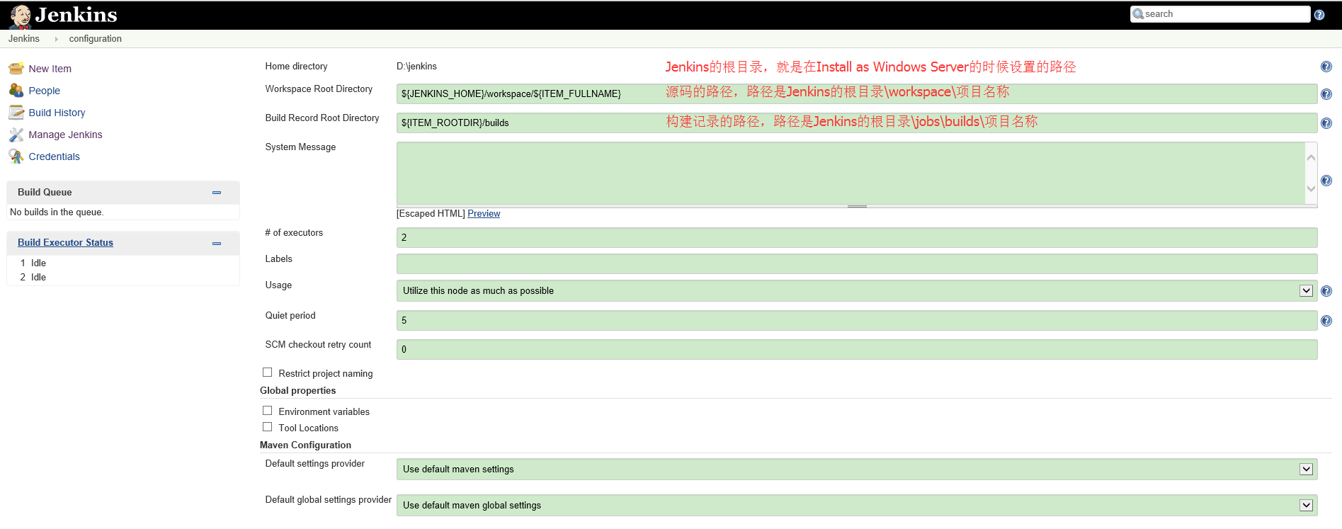Open help for Home directory

pyautogui.click(x=1326, y=67)
